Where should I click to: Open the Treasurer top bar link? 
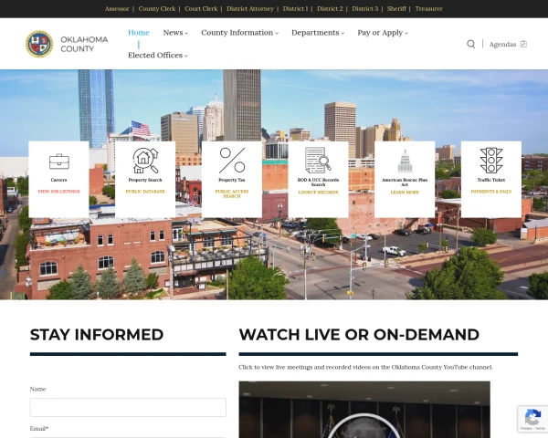tap(429, 9)
